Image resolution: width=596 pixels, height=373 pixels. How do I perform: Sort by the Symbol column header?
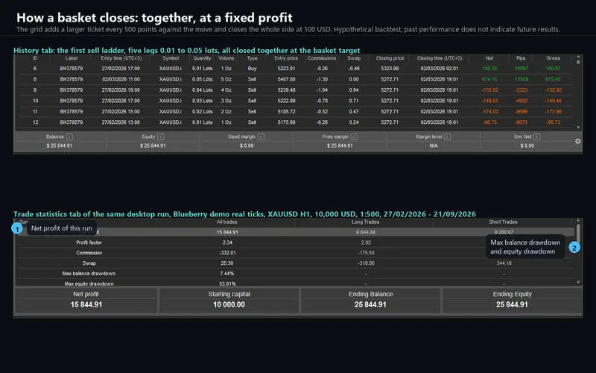(x=171, y=58)
